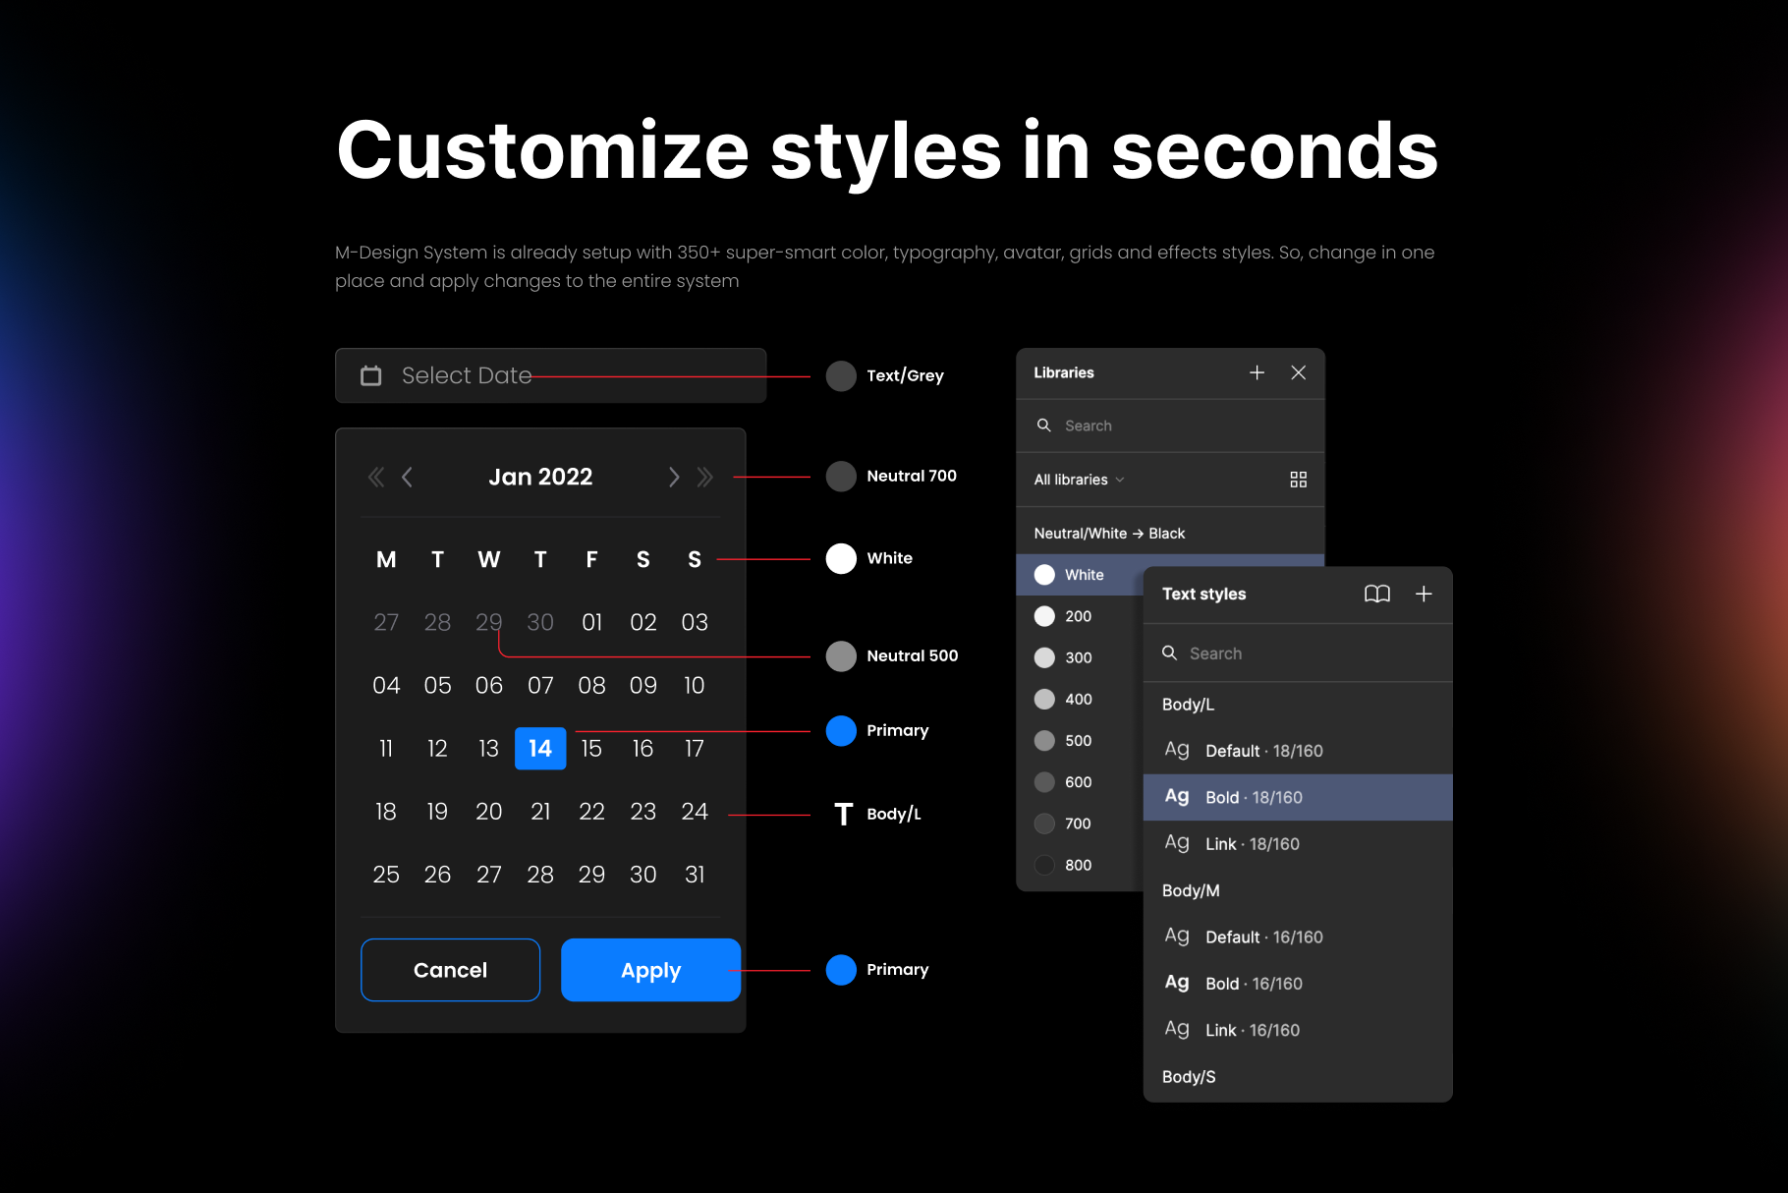Go to previous month with left chevron

click(407, 478)
